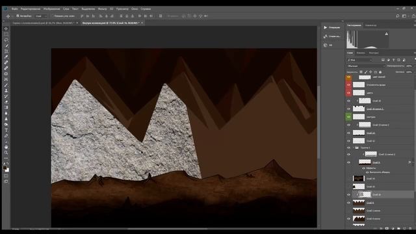The width and height of the screenshot is (416, 234).
Task: Filter layers by pixel layer icon
Action: pos(383,60)
